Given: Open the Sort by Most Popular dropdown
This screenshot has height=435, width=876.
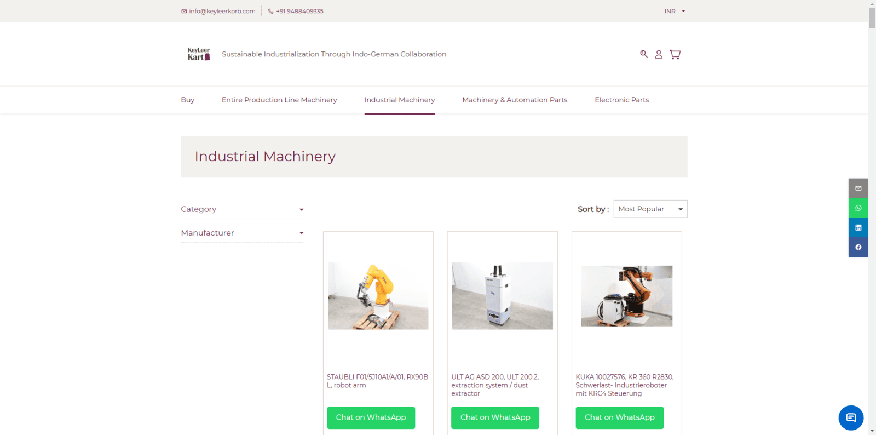Looking at the screenshot, I should pyautogui.click(x=650, y=209).
